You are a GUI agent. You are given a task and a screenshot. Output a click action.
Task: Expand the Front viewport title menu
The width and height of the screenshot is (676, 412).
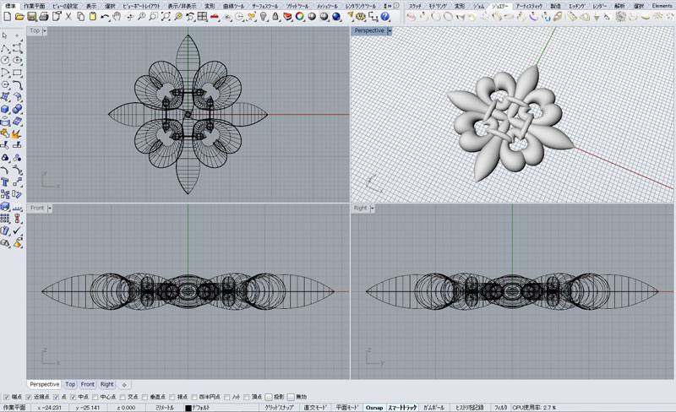[x=49, y=207]
